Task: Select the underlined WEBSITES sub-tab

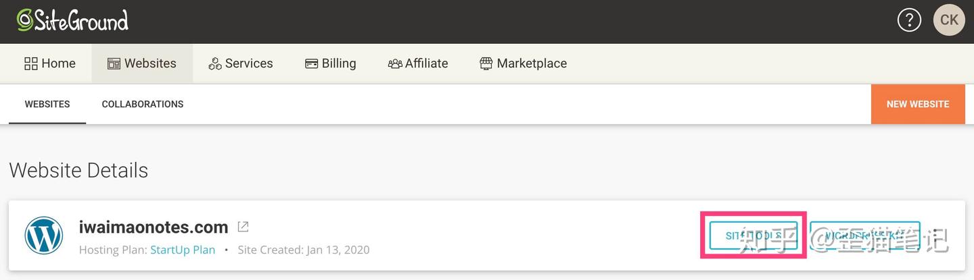Action: [47, 104]
